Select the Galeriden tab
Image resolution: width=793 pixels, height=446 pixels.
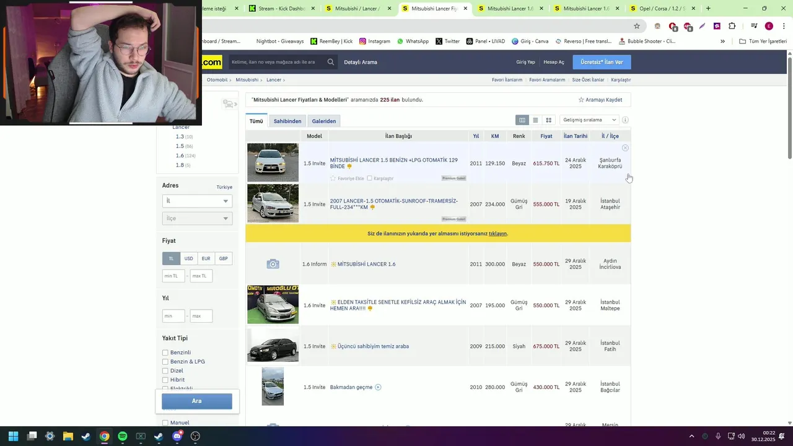tap(324, 121)
